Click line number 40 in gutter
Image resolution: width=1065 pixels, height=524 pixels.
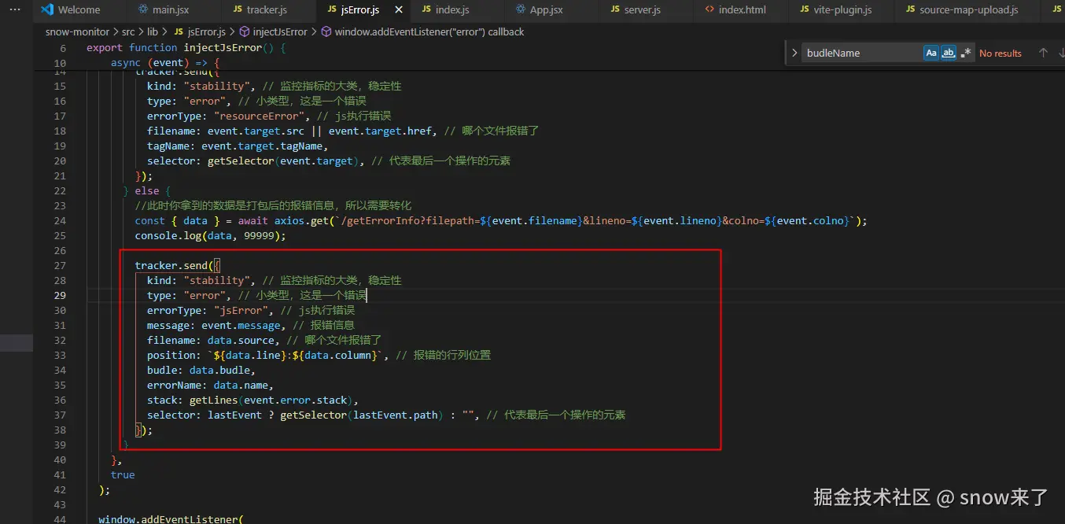coord(61,459)
